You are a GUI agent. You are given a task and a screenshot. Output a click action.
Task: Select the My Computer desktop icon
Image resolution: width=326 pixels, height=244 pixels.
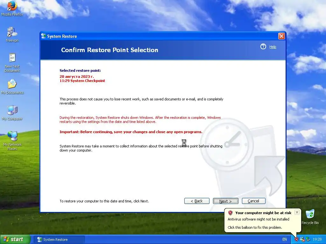click(12, 113)
